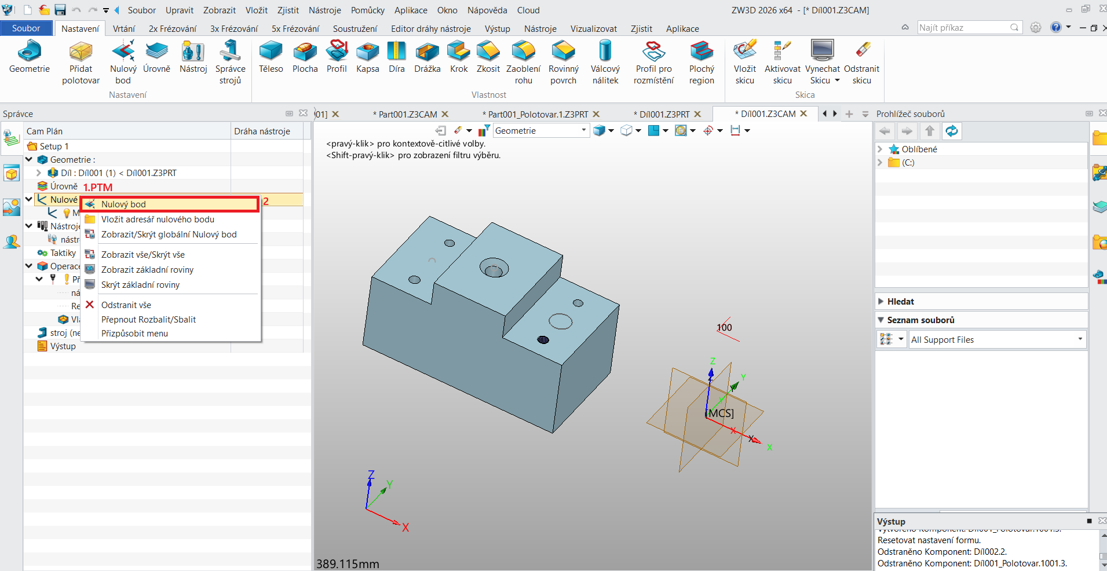
Task: Click Zobrazit/Skrýt globální Nulový bod
Action: (x=169, y=235)
